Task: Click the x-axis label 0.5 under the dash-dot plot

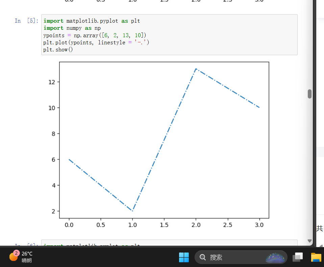Action: [x=101, y=225]
